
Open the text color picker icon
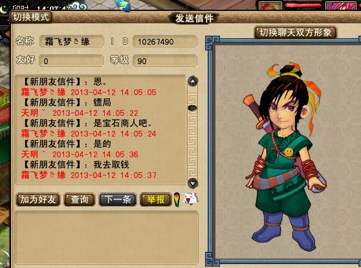177,199
